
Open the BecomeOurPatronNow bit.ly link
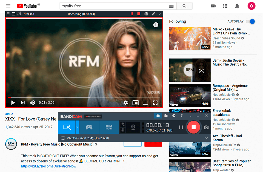[48, 166]
